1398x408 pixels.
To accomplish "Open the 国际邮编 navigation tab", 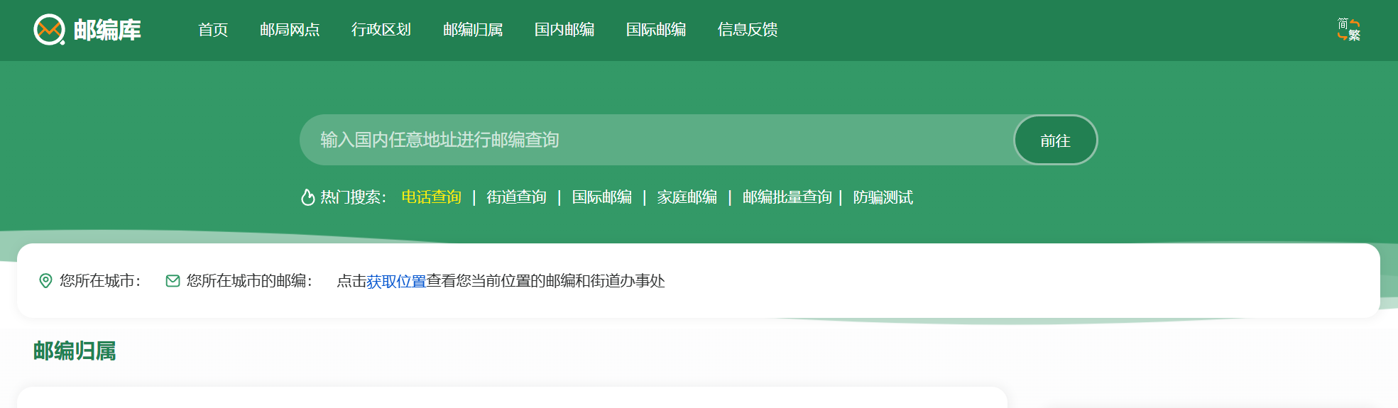I will (656, 30).
